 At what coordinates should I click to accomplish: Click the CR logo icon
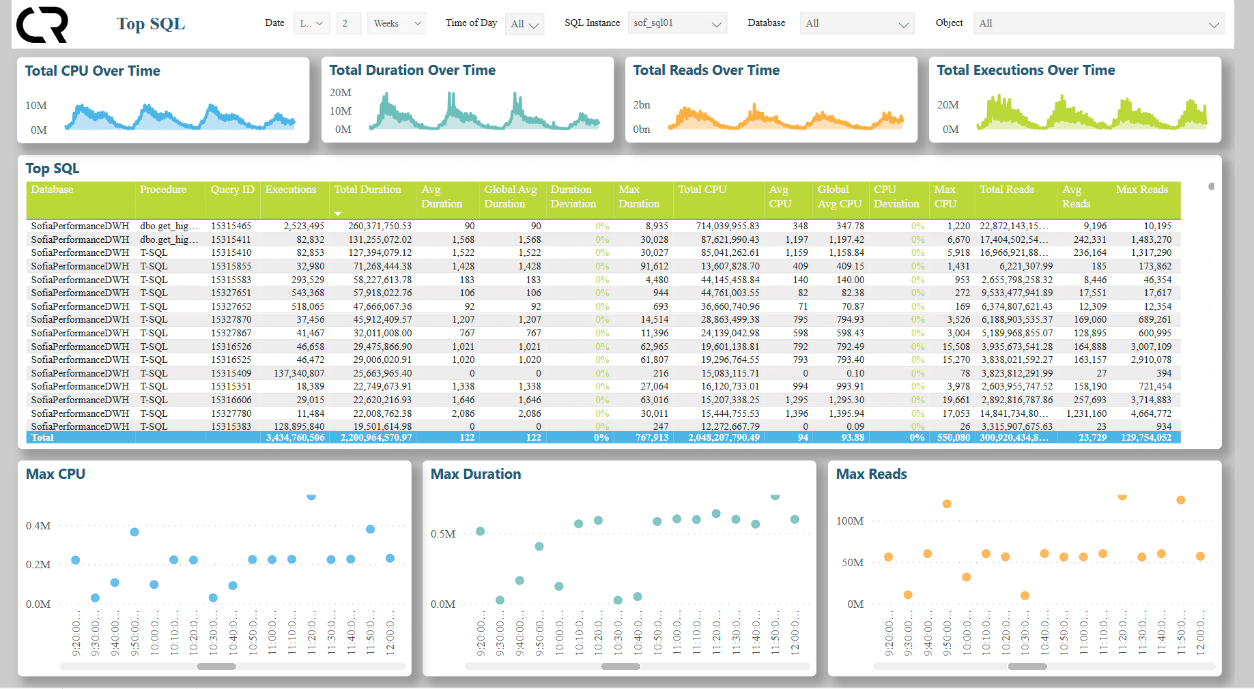(42, 25)
